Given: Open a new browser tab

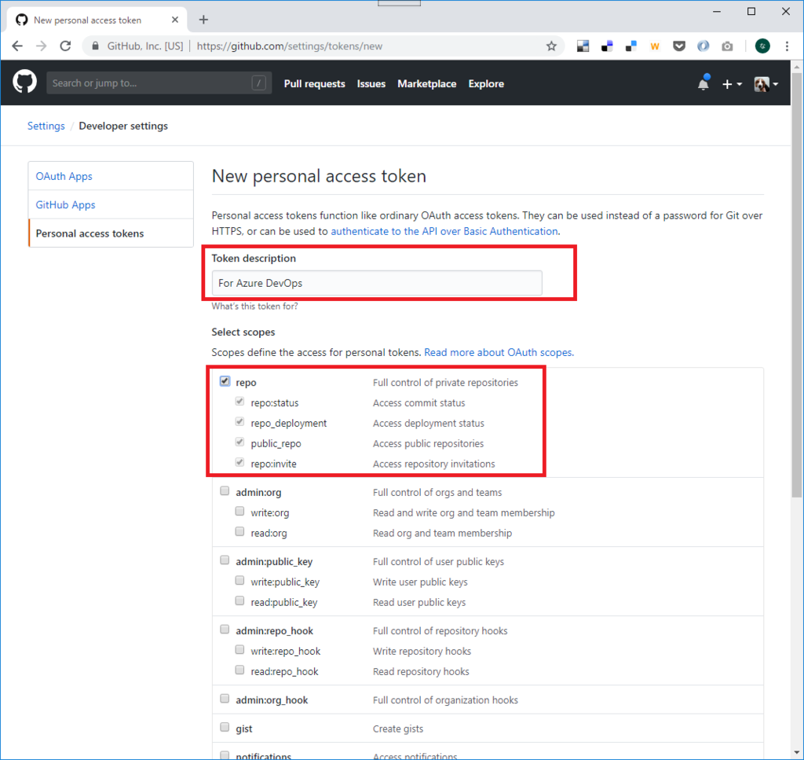Looking at the screenshot, I should [203, 20].
